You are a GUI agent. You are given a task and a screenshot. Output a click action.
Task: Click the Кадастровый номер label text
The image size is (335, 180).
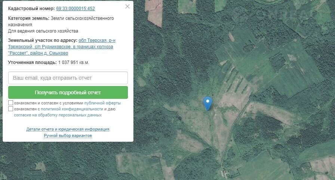coord(31,9)
